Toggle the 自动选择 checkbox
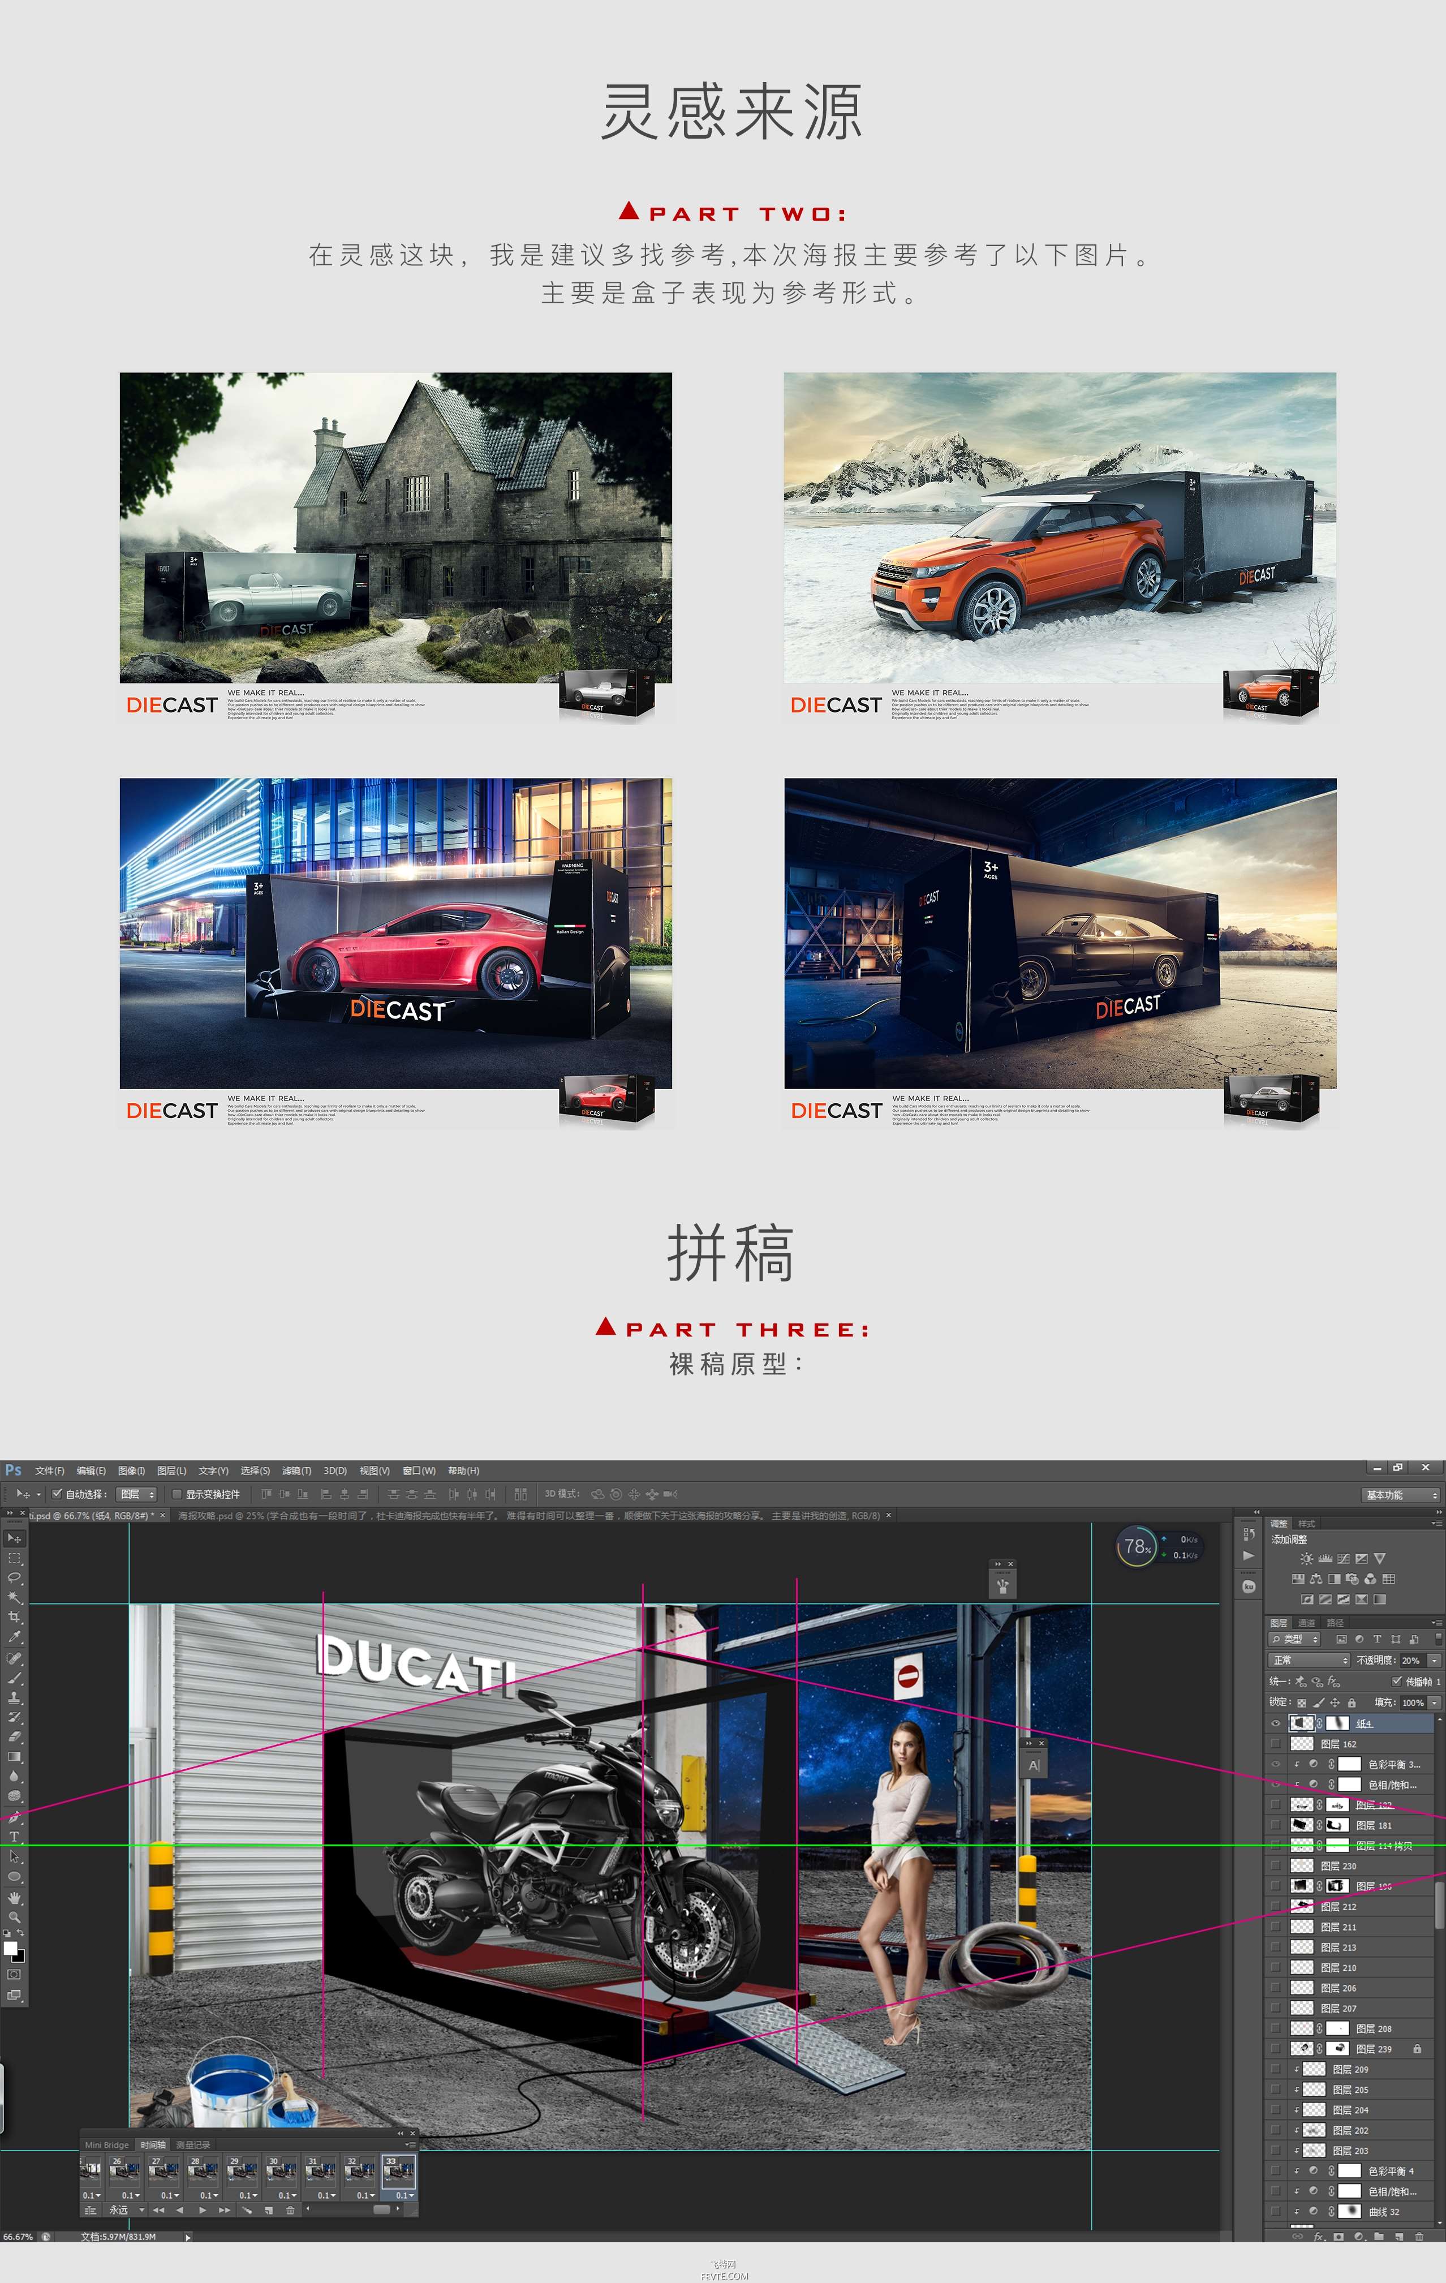 57,1494
